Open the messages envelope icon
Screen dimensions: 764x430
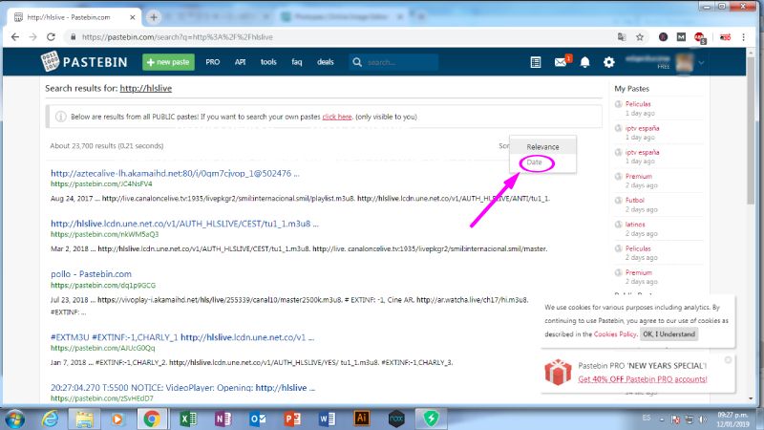pyautogui.click(x=561, y=62)
